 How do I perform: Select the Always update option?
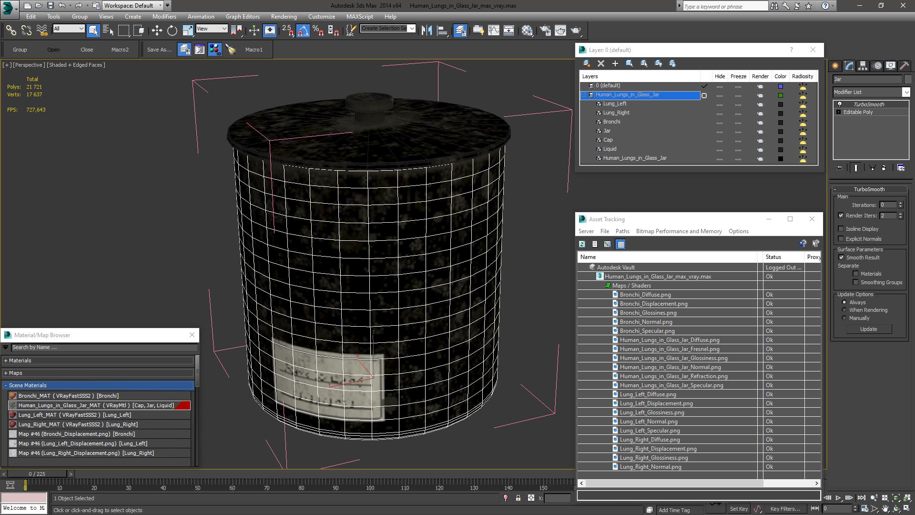pos(844,302)
